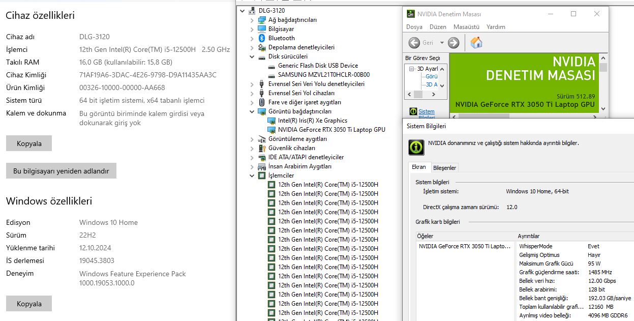Click the WhisperMode Evet row
The height and width of the screenshot is (321, 634).
pyautogui.click(x=575, y=246)
